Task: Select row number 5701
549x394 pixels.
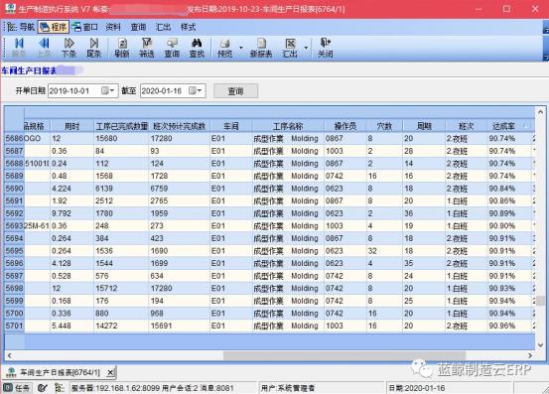Action: [x=14, y=326]
